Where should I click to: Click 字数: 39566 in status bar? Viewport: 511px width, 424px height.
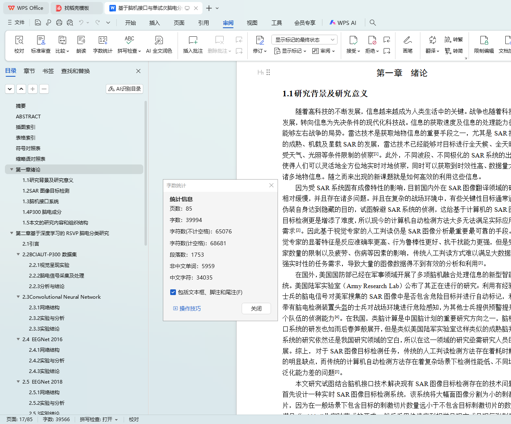(x=56, y=420)
